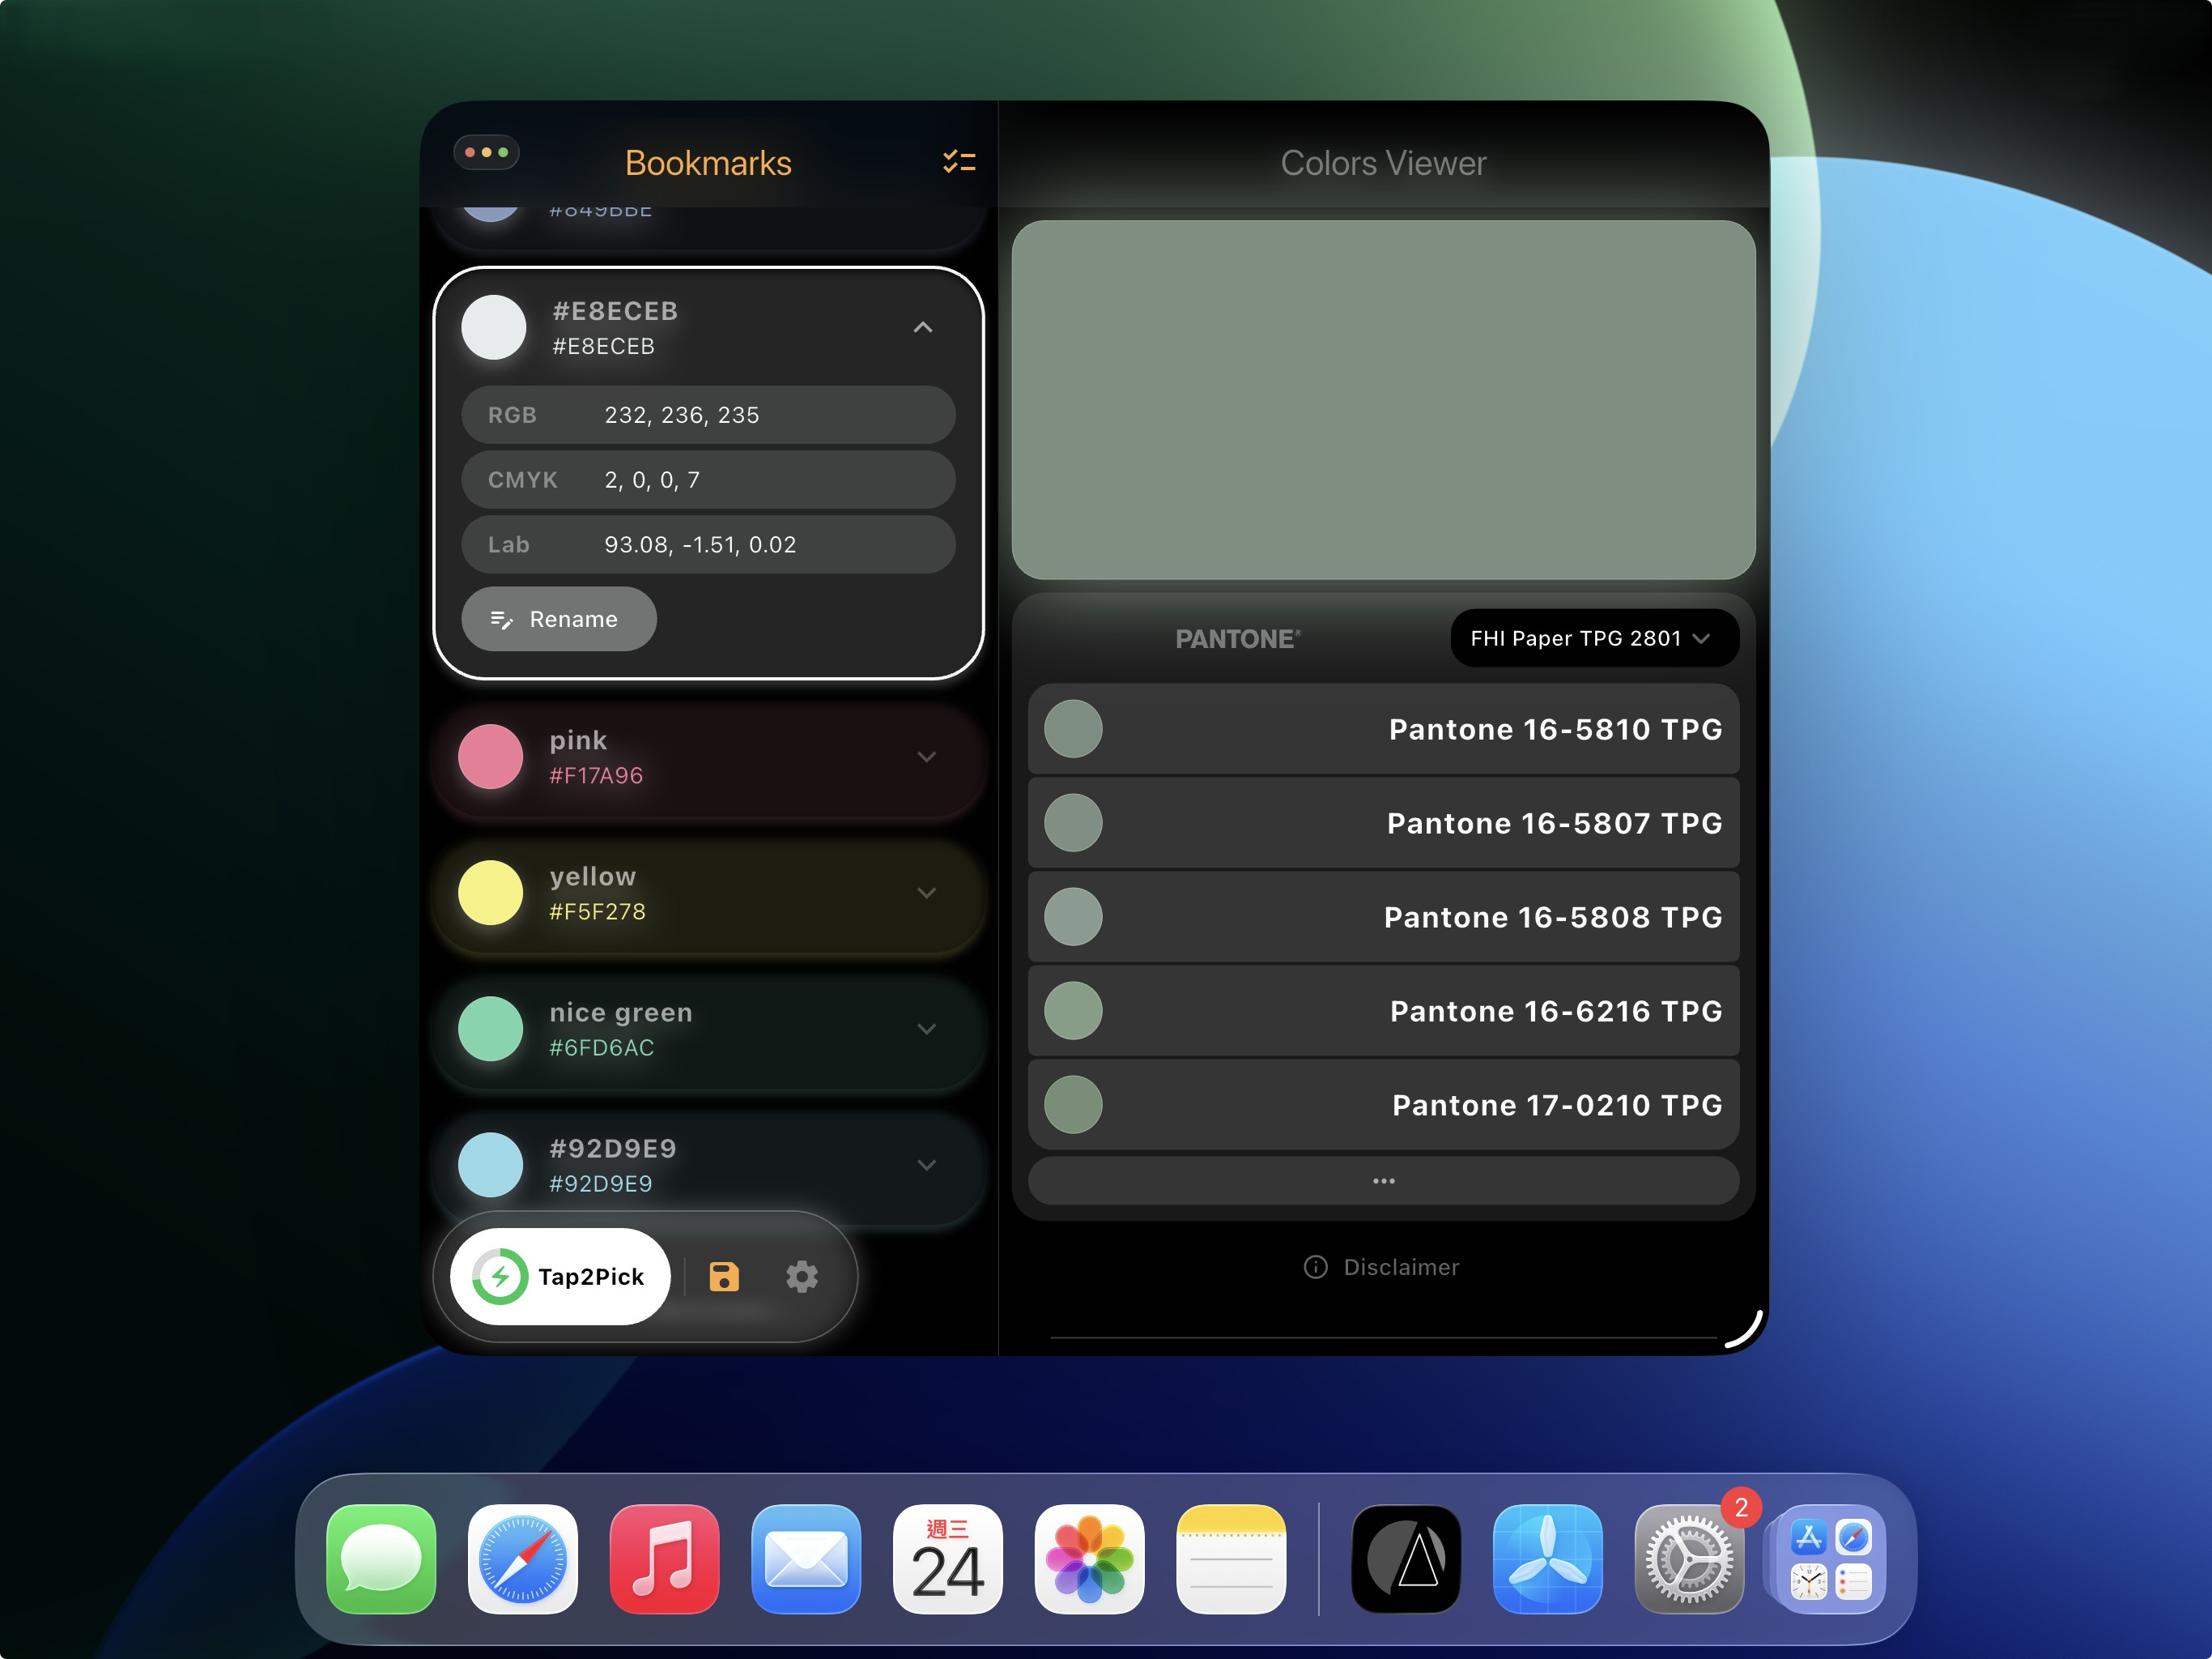2212x1659 pixels.
Task: Click the Bookmarks panel title
Action: click(708, 163)
